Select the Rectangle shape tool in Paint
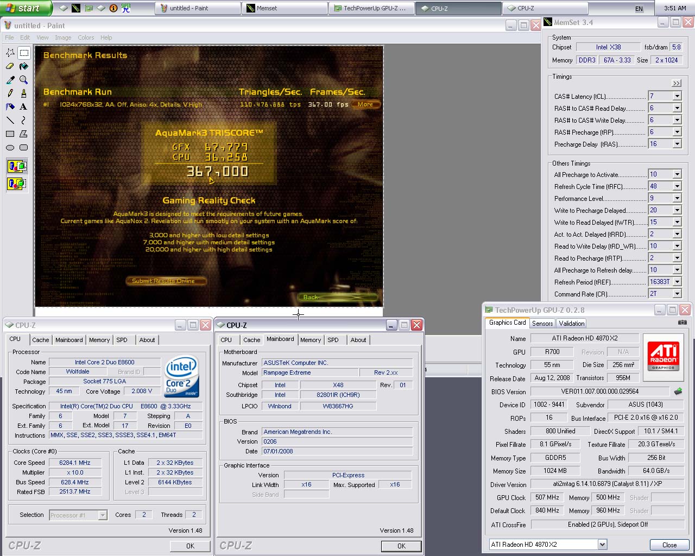695x556 pixels. click(x=10, y=134)
